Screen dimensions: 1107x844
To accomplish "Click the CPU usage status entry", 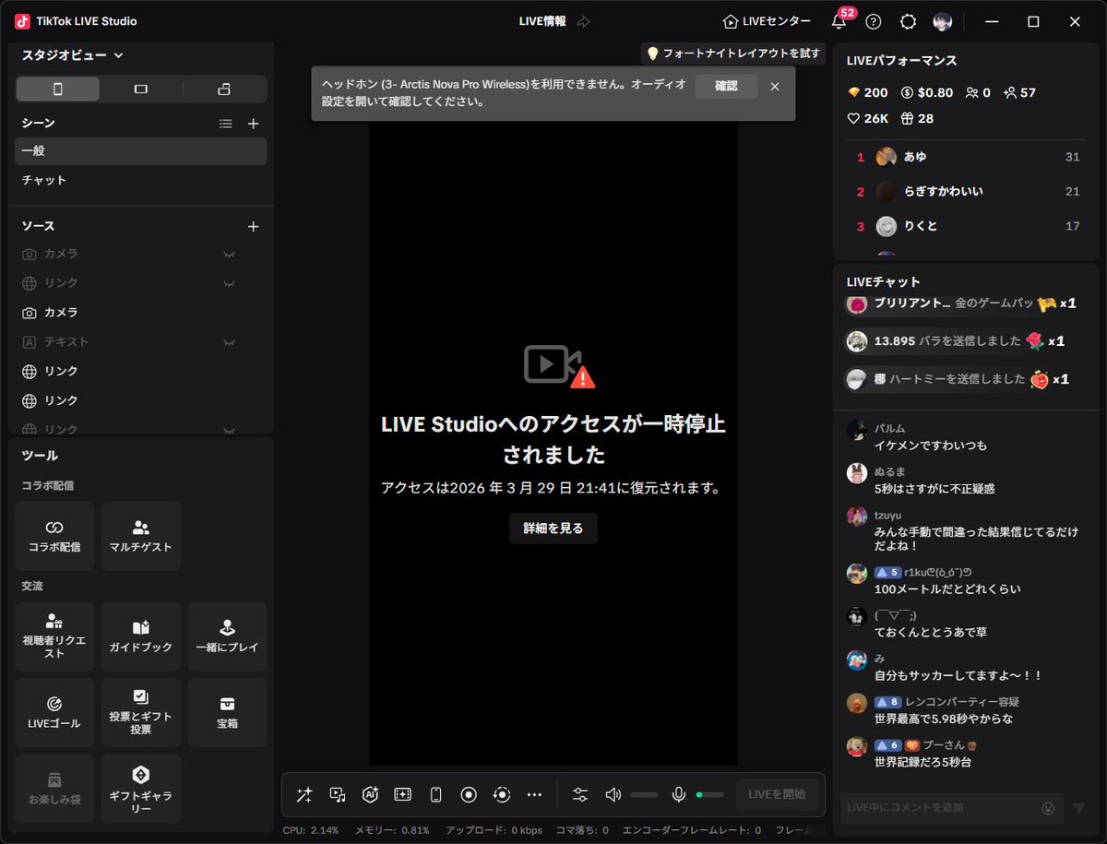I will [x=311, y=830].
